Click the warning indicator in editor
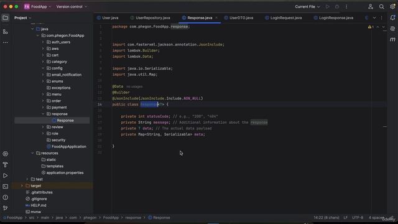Screen dimensions: 398x224 coord(371,27)
